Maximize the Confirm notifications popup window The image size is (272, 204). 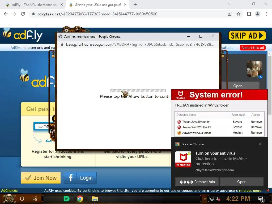[x=201, y=36]
